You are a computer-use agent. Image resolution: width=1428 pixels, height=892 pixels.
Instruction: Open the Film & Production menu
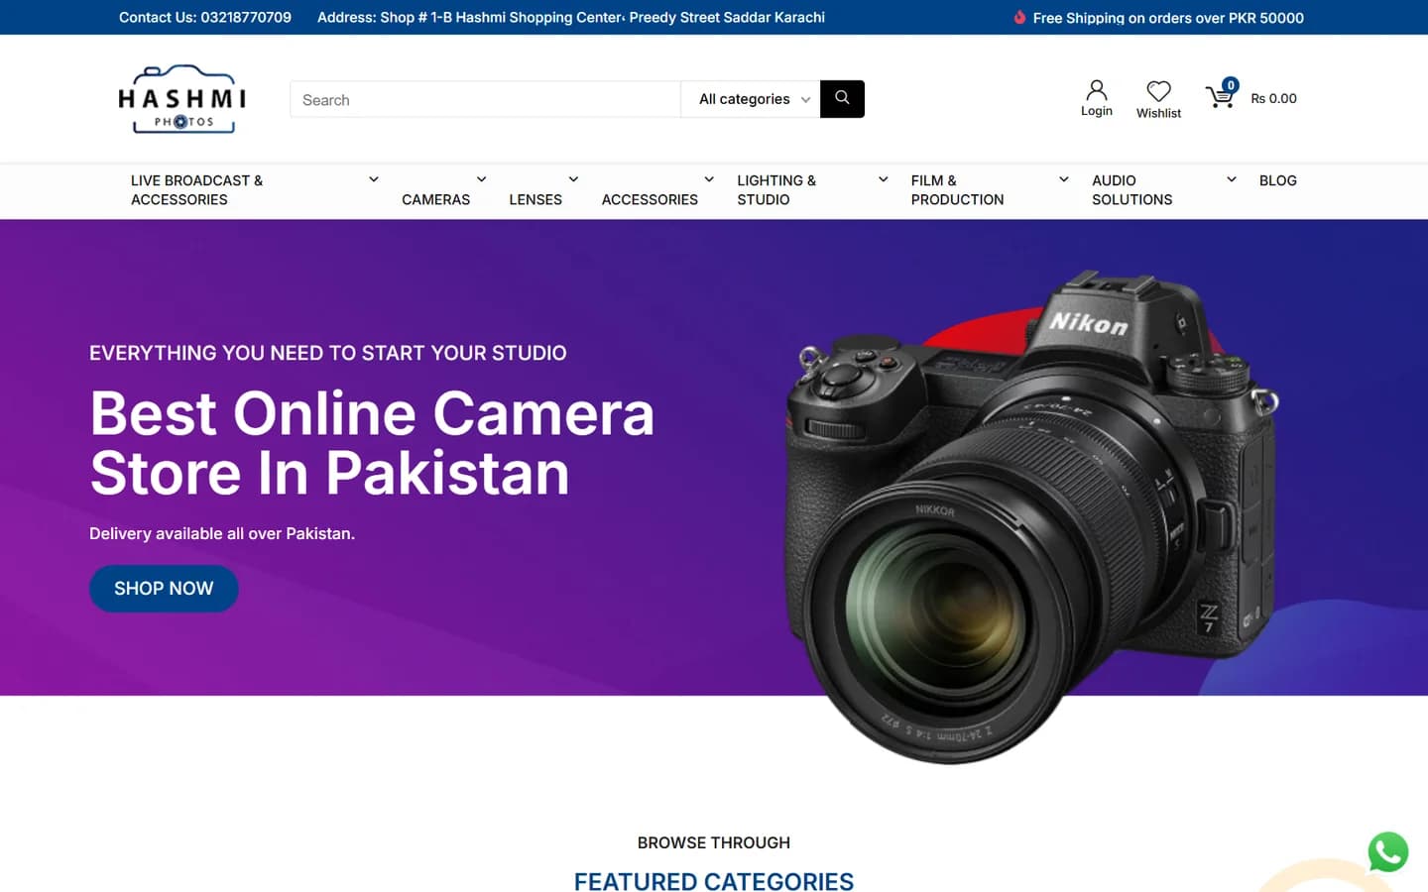[957, 190]
